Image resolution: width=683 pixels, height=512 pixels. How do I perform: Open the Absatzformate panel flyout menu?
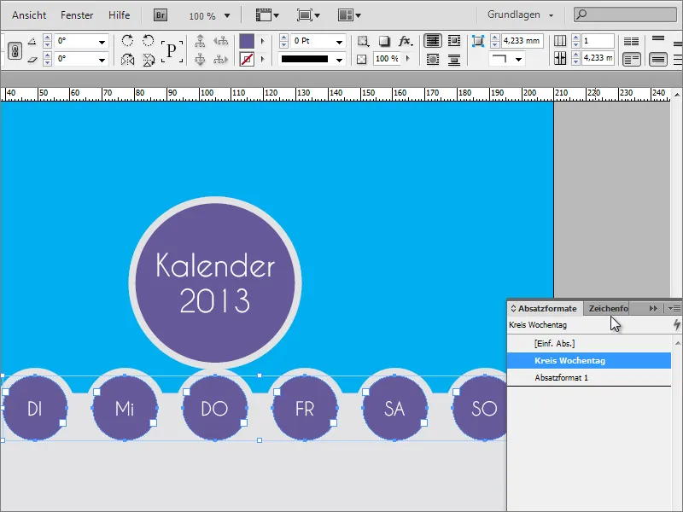point(674,308)
